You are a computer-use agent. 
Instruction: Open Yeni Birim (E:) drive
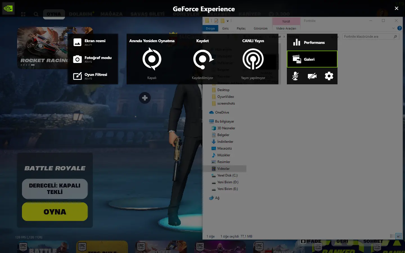point(228,189)
